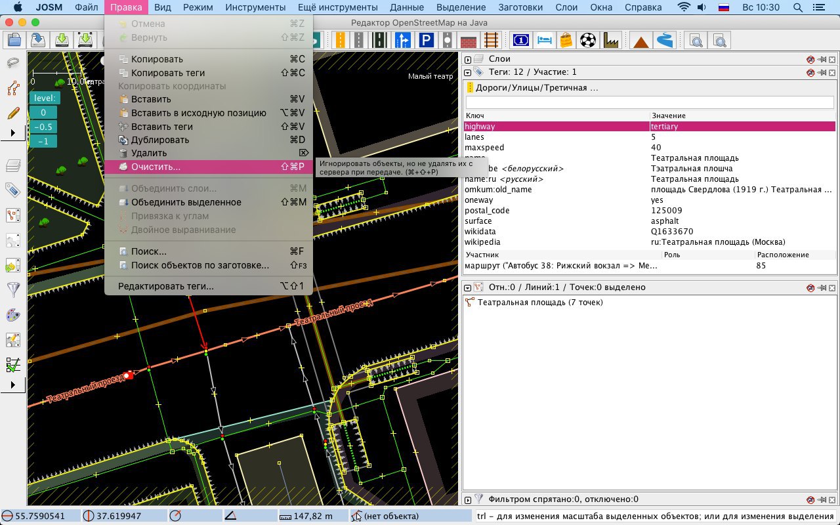The height and width of the screenshot is (525, 840).
Task: Select the lasso selection tool
Action: [13, 64]
